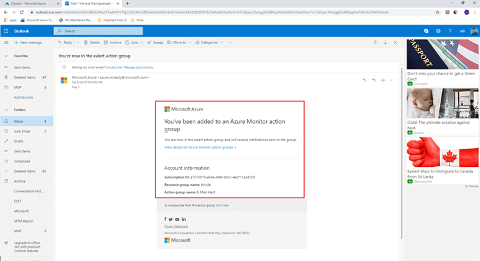Reload the browser page

(x=21, y=12)
